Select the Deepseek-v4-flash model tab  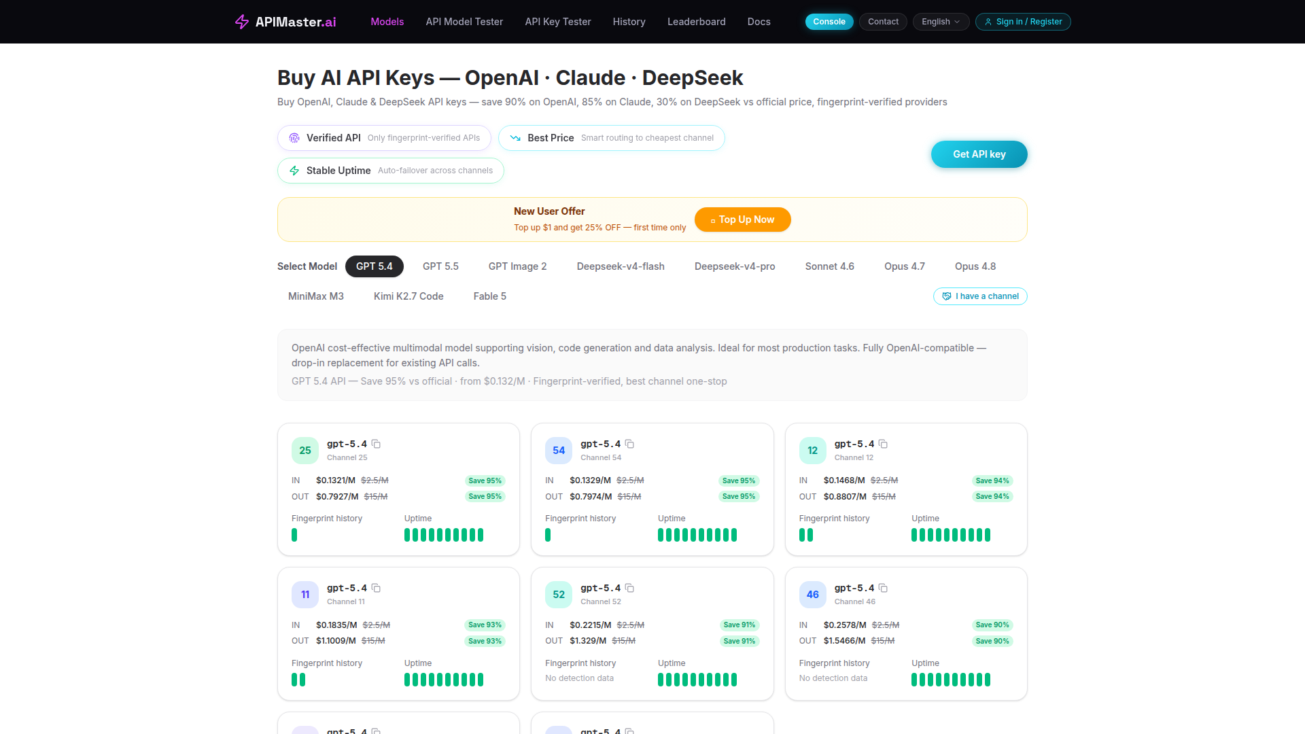click(621, 266)
